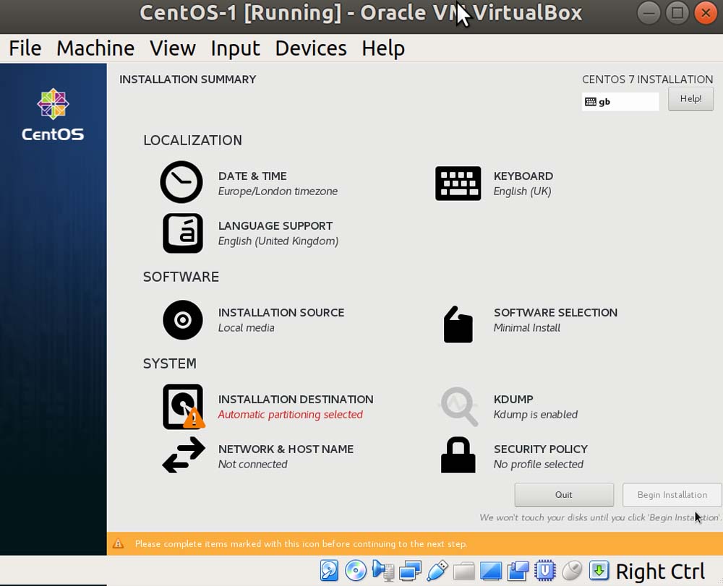Screen dimensions: 723x586
Task: Open Network & Host Name arrows icon
Action: click(x=183, y=455)
